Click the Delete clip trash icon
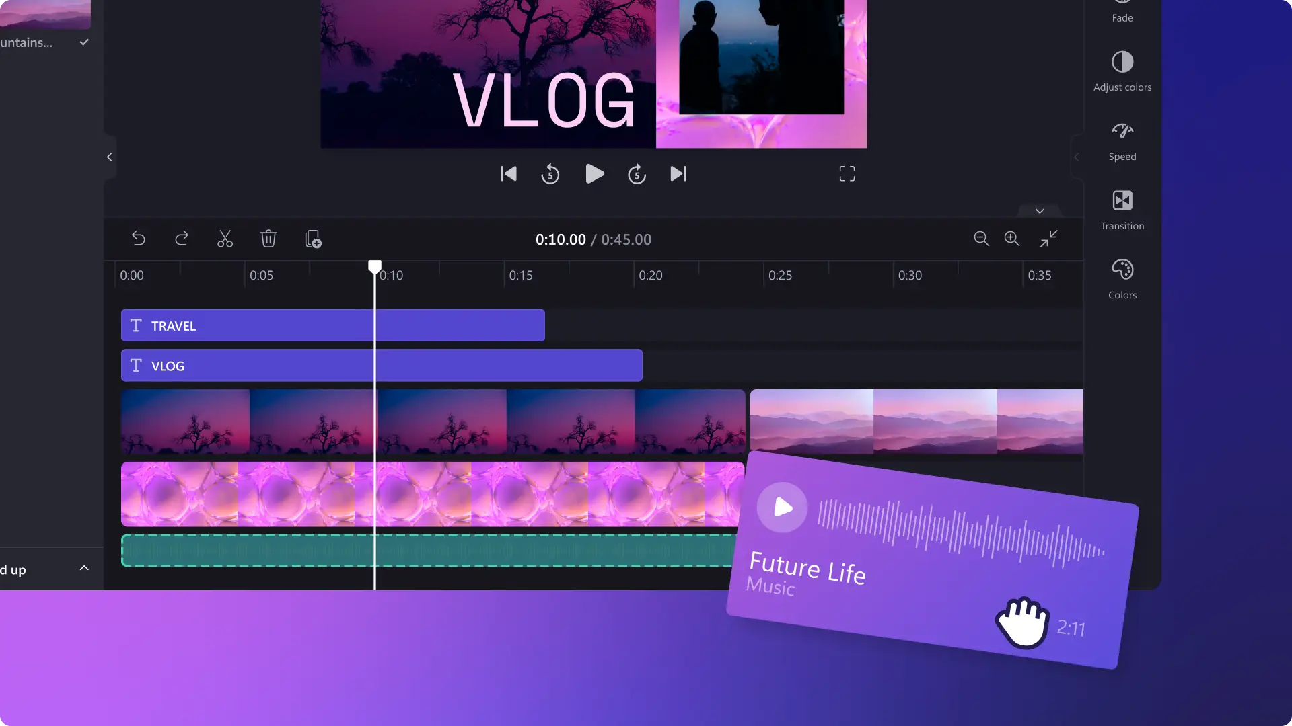The height and width of the screenshot is (726, 1292). click(269, 239)
